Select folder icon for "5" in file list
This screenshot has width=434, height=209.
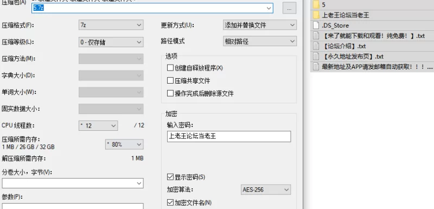pyautogui.click(x=316, y=4)
